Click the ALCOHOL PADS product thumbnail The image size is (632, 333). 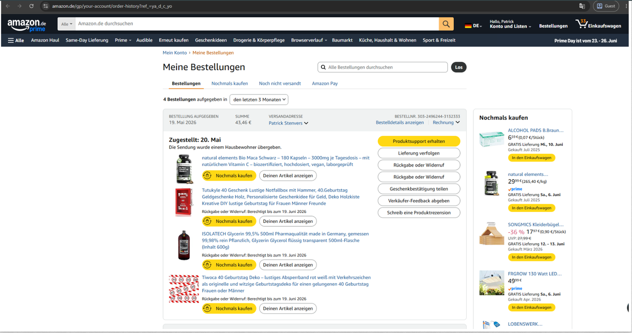click(491, 139)
